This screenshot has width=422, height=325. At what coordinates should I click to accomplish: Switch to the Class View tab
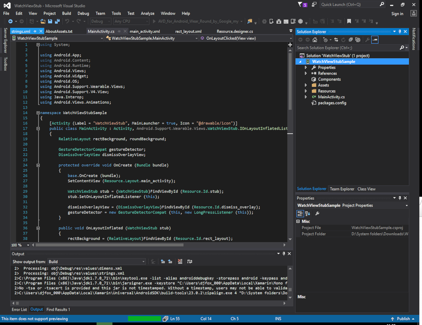coord(366,189)
